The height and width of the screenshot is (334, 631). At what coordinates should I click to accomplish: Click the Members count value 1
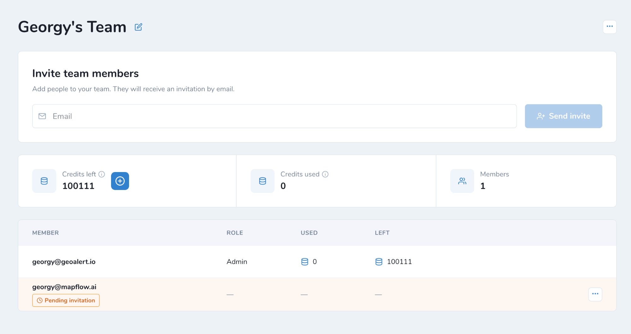(483, 186)
